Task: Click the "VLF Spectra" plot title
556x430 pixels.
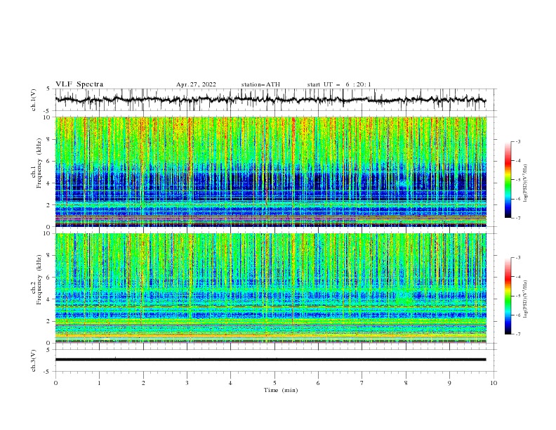Action: (79, 84)
